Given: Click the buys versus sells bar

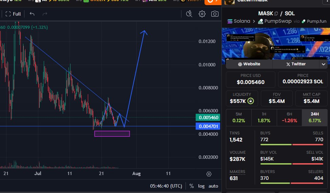Looking at the screenshot, I should tap(292, 145).
